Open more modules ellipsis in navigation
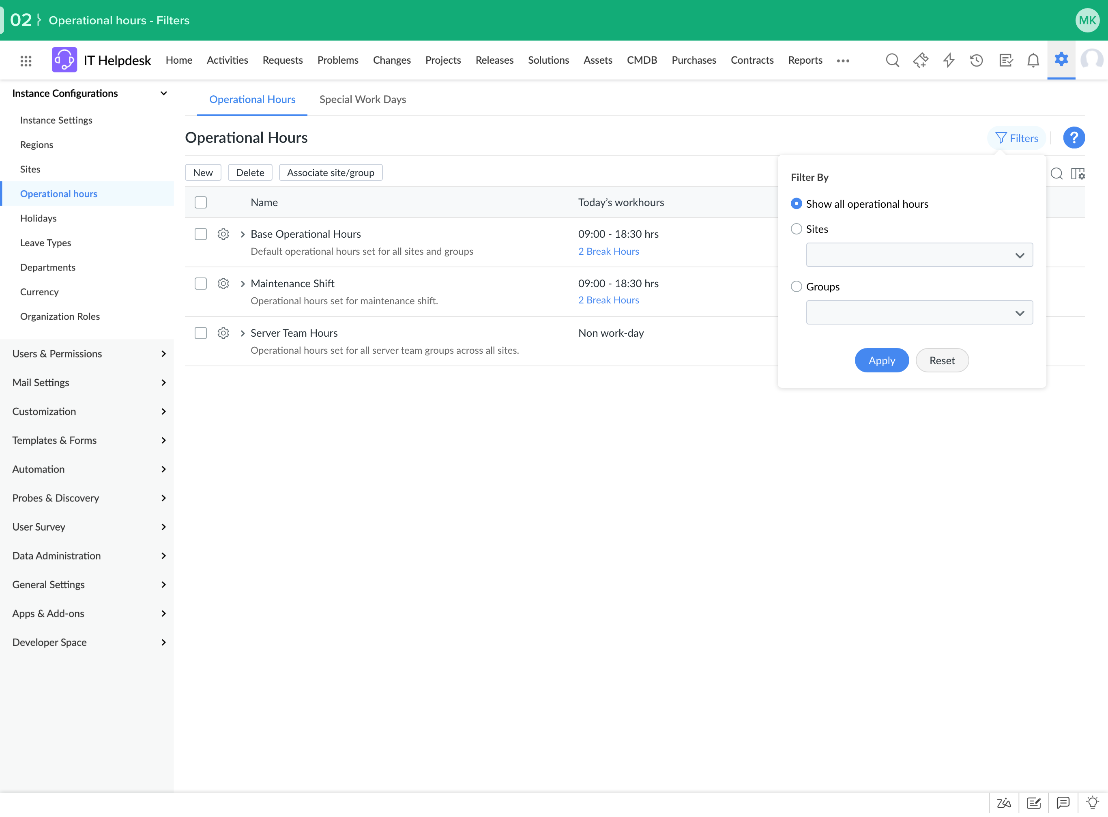This screenshot has height=817, width=1108. [842, 61]
